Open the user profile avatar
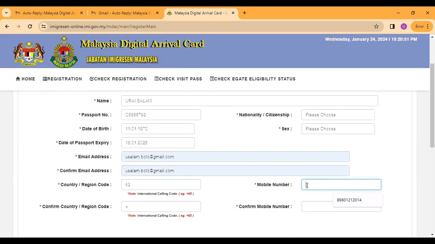This screenshot has width=435, height=244. [404, 26]
